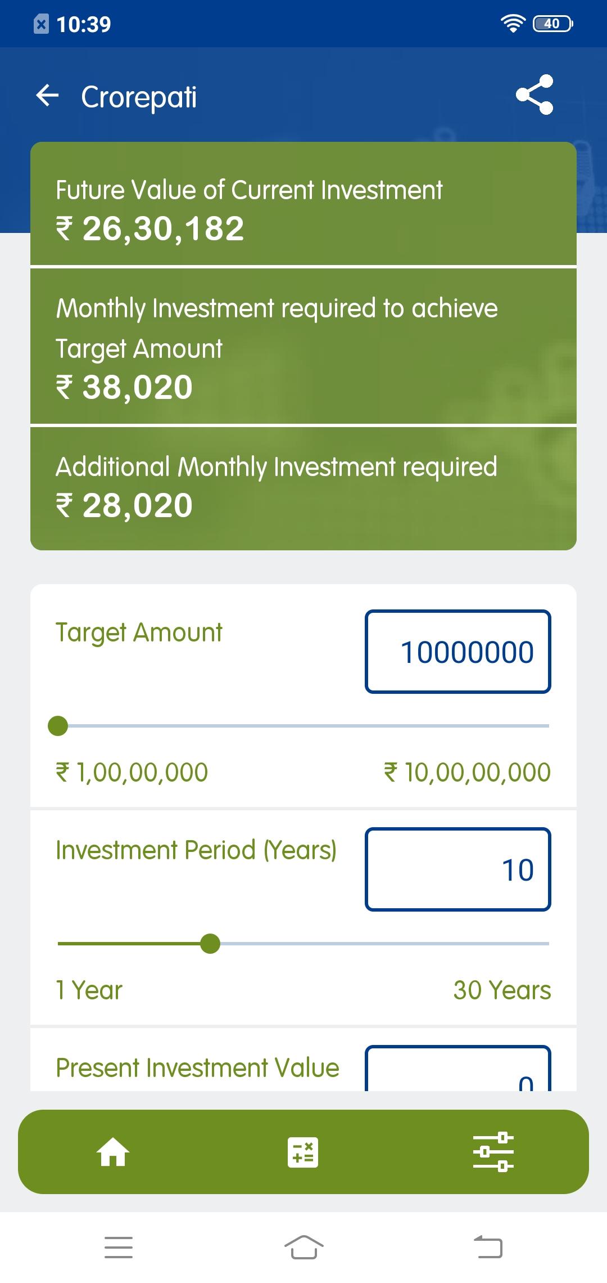Image resolution: width=607 pixels, height=1283 pixels.
Task: Tap the Android back navigation icon
Action: (x=488, y=1247)
